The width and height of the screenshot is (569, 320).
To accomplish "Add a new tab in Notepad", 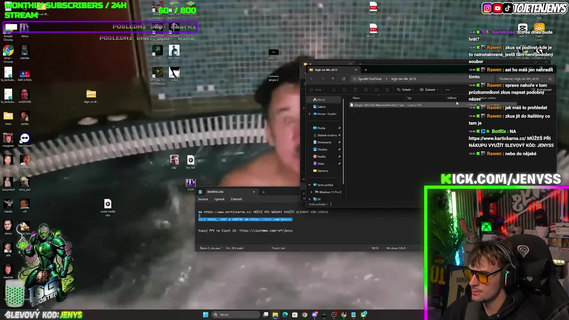I will tap(263, 192).
